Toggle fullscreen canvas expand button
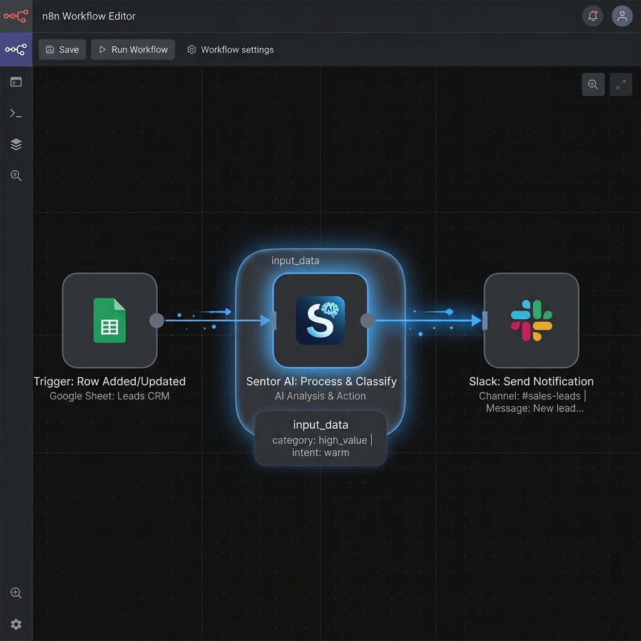 [620, 85]
